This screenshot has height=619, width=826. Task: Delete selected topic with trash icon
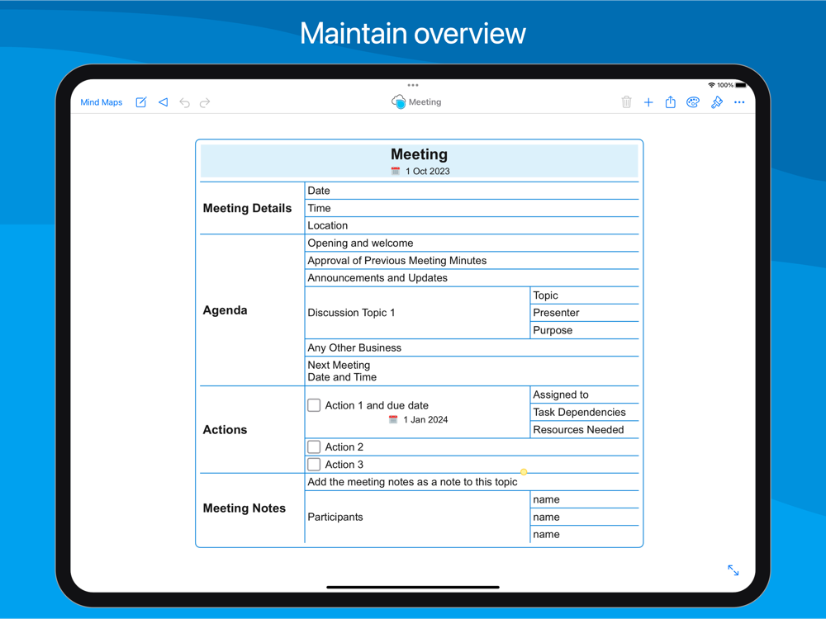tap(626, 102)
